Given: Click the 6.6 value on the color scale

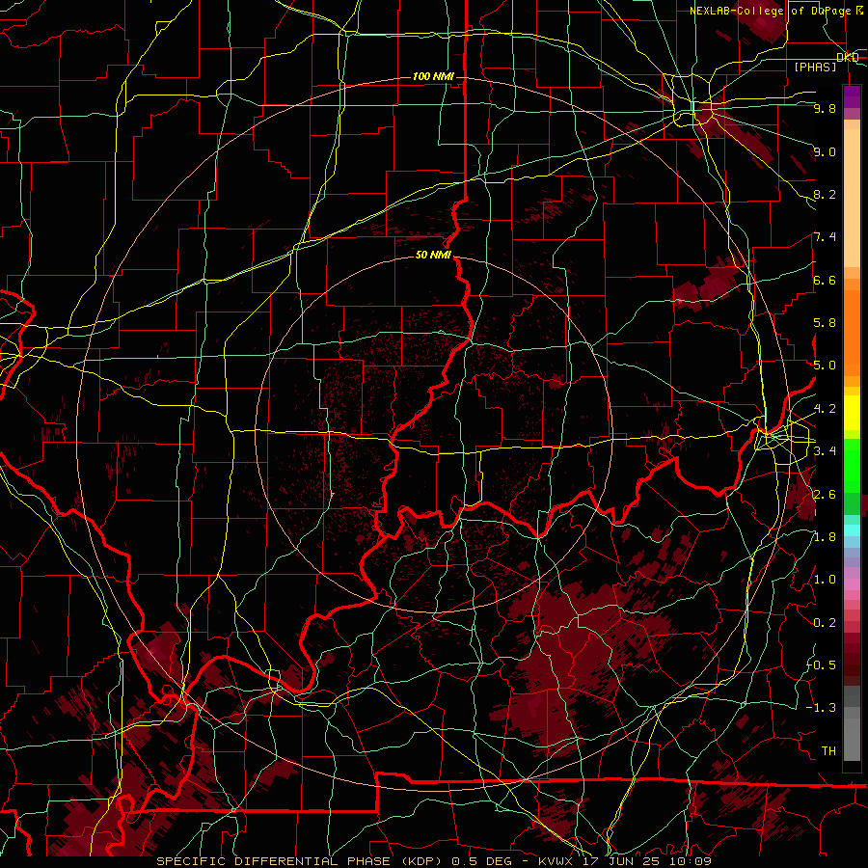Looking at the screenshot, I should [825, 280].
